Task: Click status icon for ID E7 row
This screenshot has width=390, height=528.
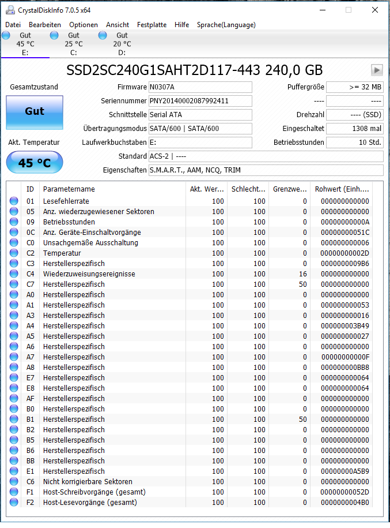Action: coord(14,377)
